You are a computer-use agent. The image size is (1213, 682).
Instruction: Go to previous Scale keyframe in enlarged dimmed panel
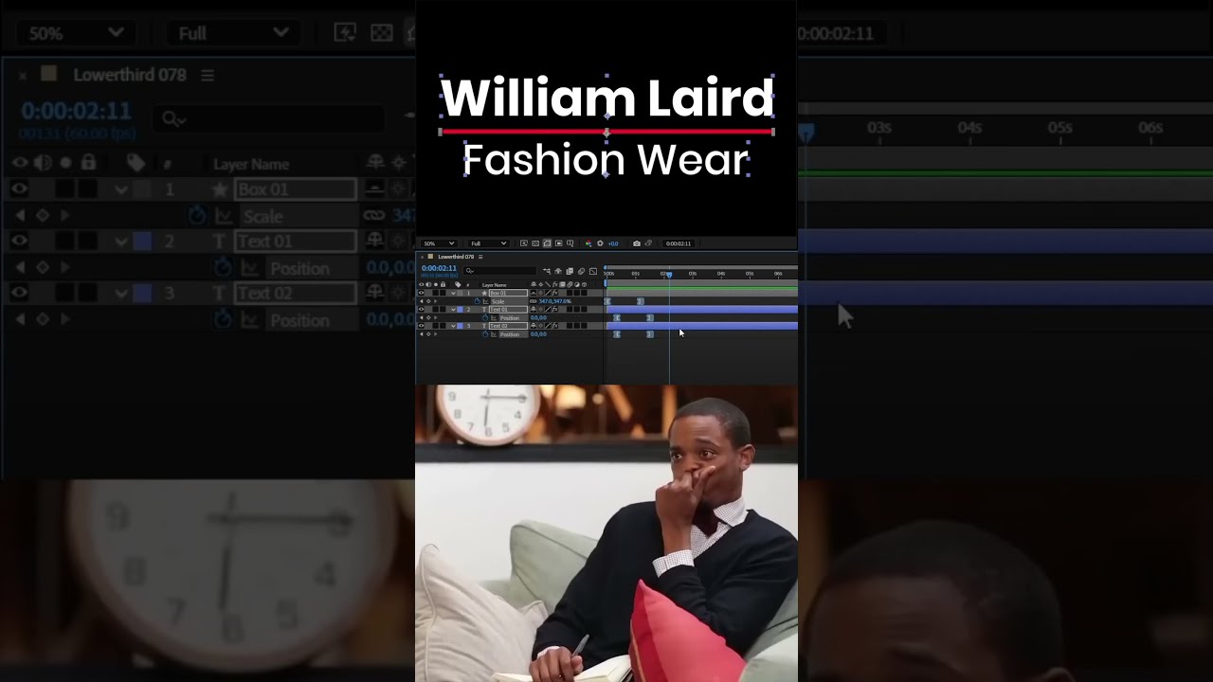pyautogui.click(x=18, y=216)
